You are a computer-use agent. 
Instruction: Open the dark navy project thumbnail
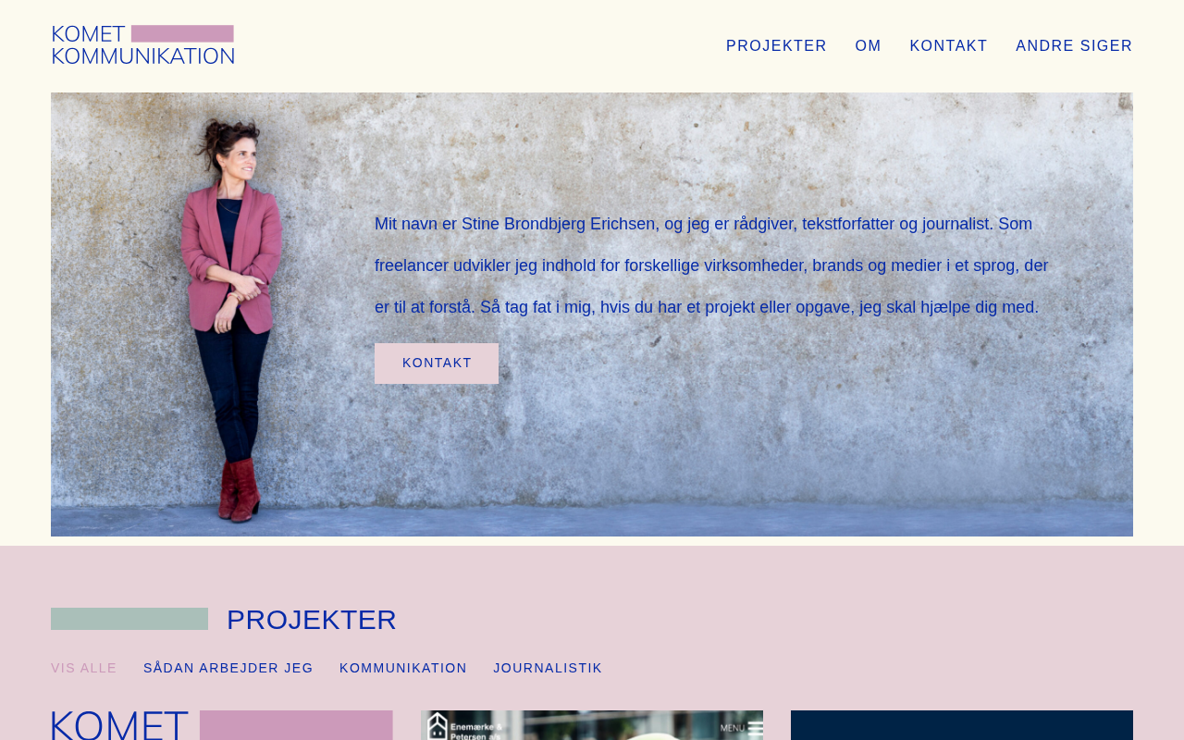[x=962, y=725]
